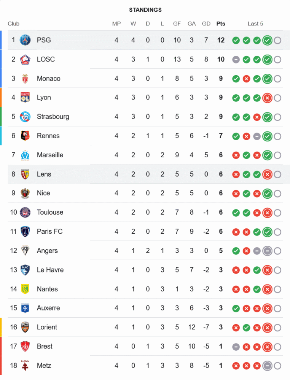Click the Strasbourg club crest icon
This screenshot has height=380, width=290.
point(25,117)
